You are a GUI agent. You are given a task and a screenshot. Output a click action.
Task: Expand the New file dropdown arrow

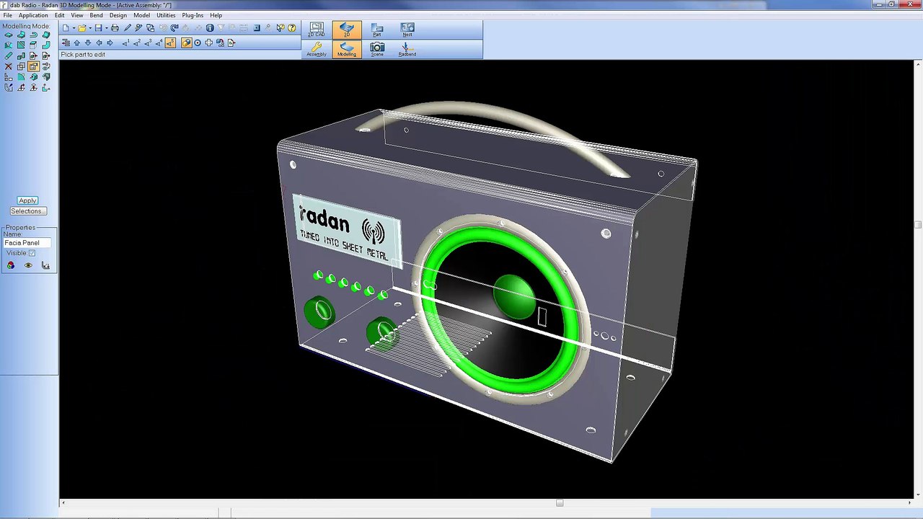tap(74, 28)
